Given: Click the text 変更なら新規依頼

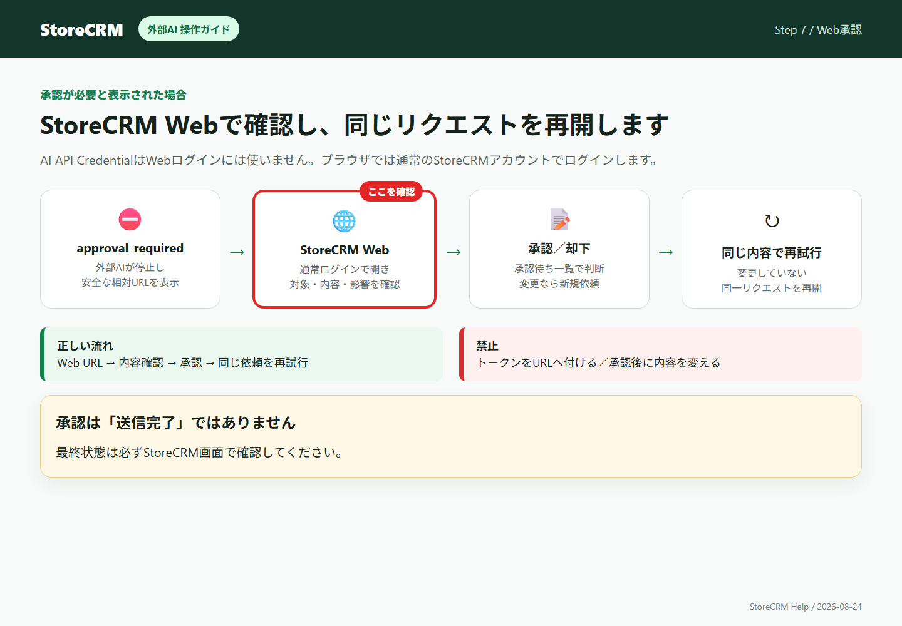Looking at the screenshot, I should tap(559, 284).
